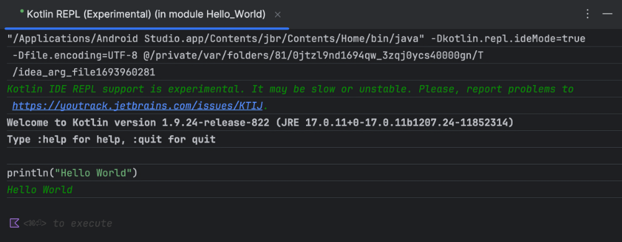Image resolution: width=622 pixels, height=242 pixels.
Task: Click the println("Hello World") command line
Action: pyautogui.click(x=72, y=173)
